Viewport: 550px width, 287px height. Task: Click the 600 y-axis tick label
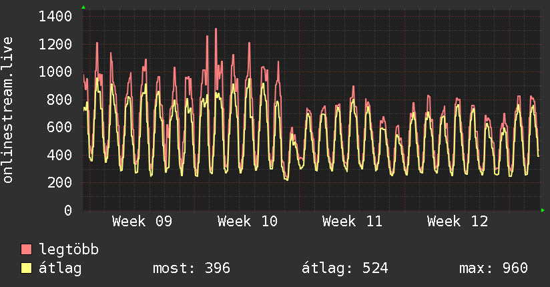59,127
